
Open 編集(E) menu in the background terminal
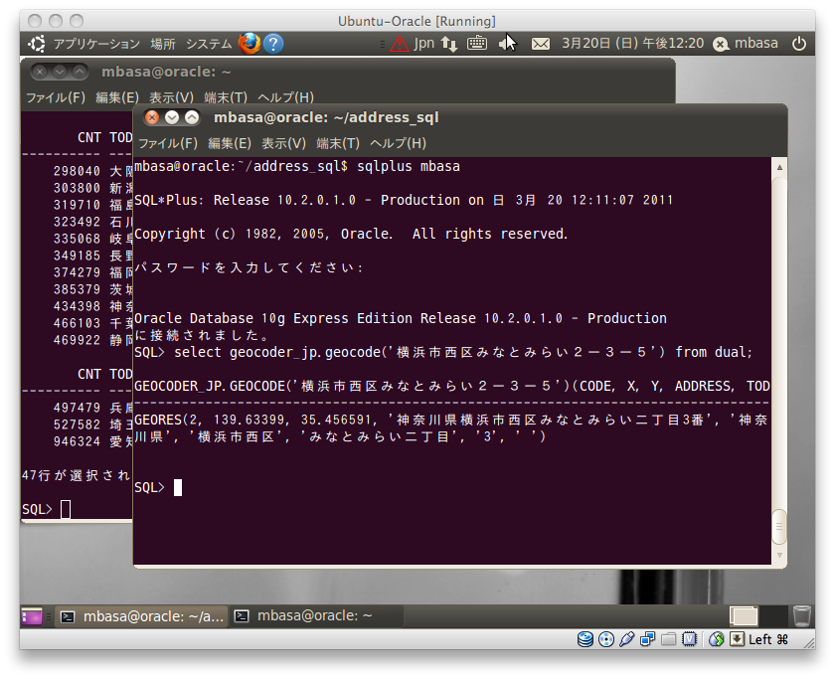click(x=117, y=97)
